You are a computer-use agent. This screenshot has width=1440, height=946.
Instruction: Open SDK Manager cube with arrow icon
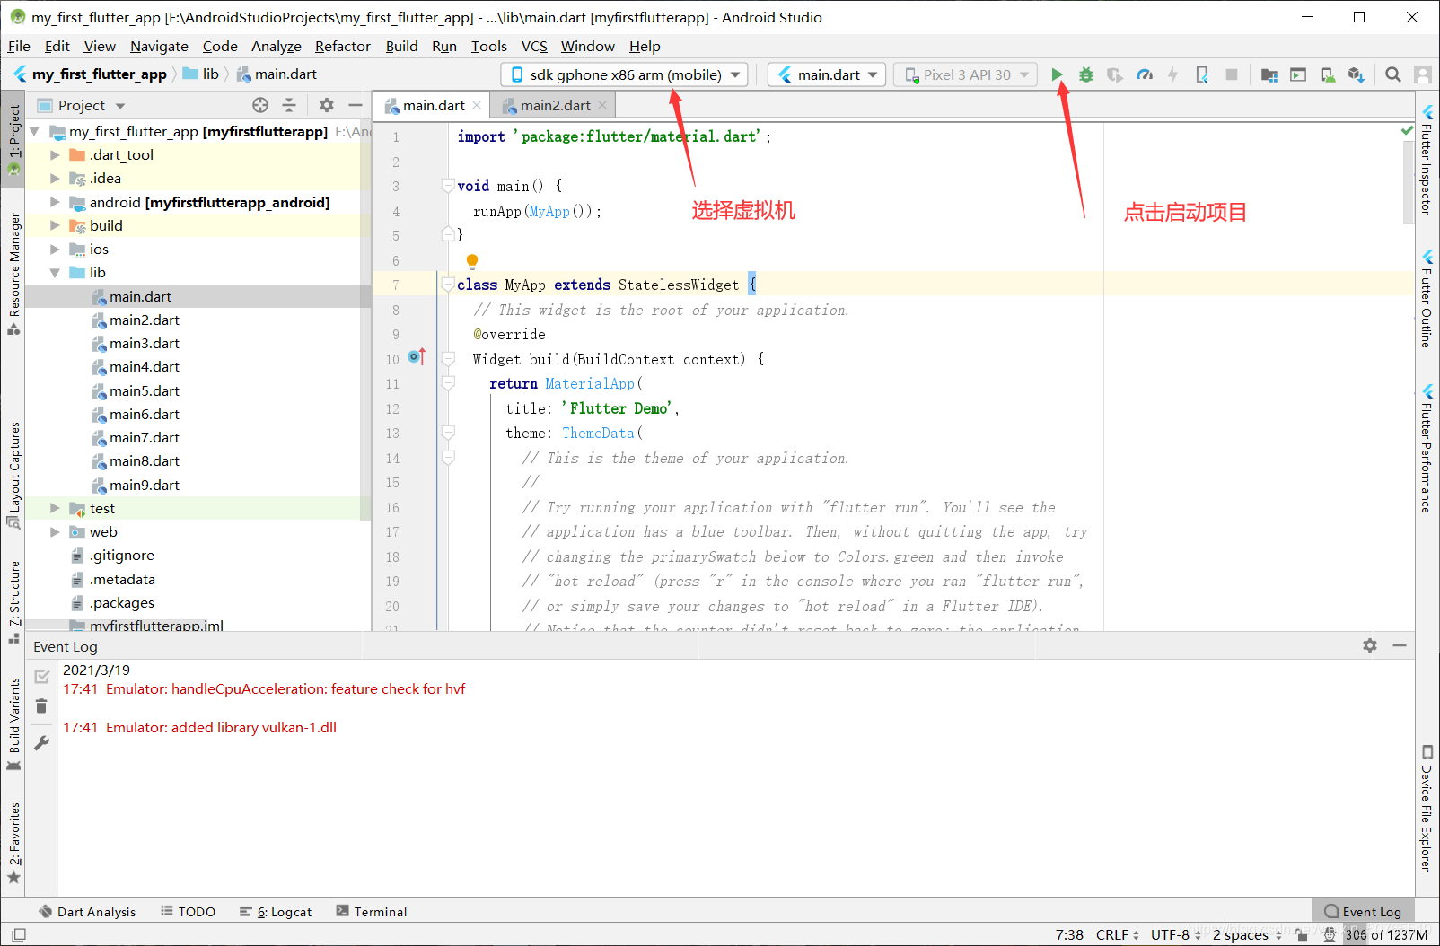1357,74
